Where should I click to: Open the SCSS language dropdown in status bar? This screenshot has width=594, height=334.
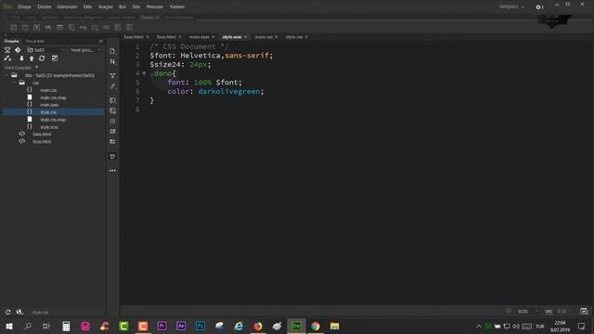click(528, 312)
